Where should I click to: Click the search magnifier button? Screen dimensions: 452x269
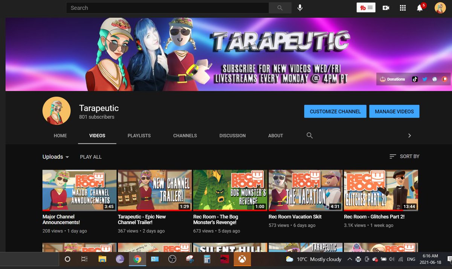280,8
